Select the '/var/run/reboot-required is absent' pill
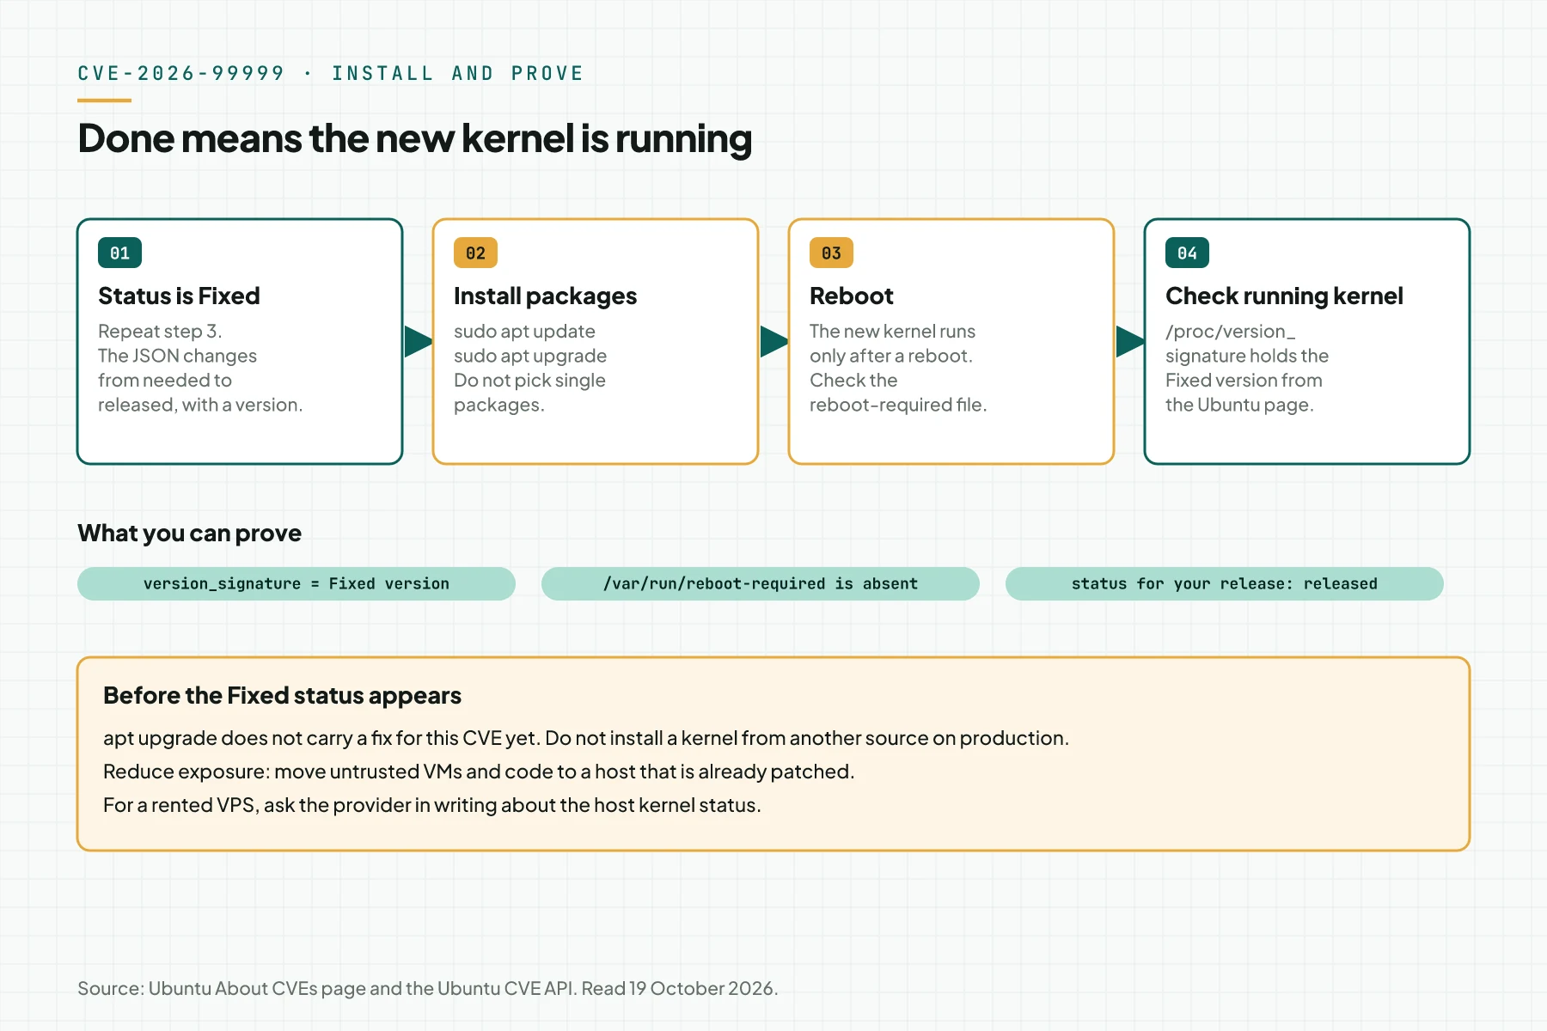 coord(761,583)
